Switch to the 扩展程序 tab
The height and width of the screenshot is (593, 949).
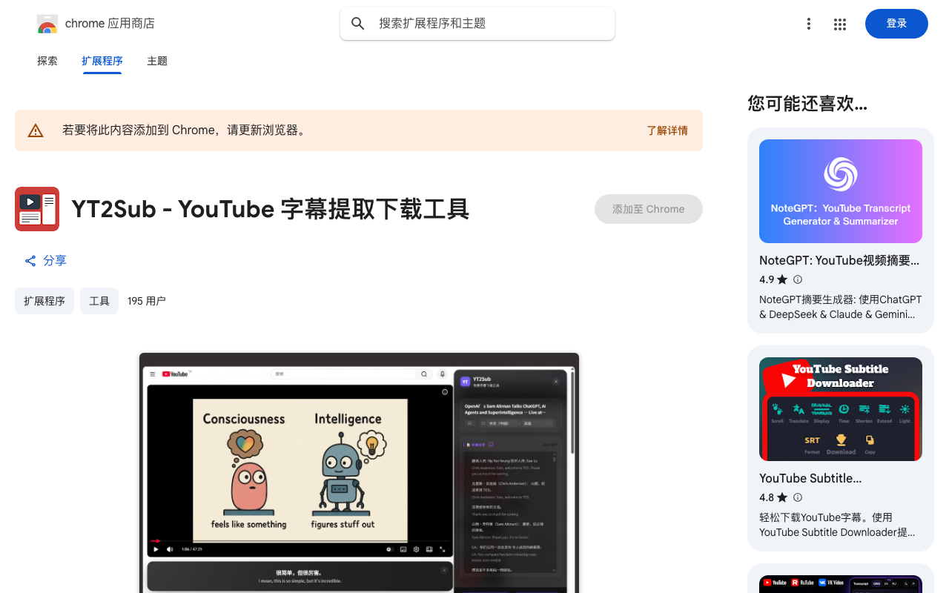(x=102, y=61)
